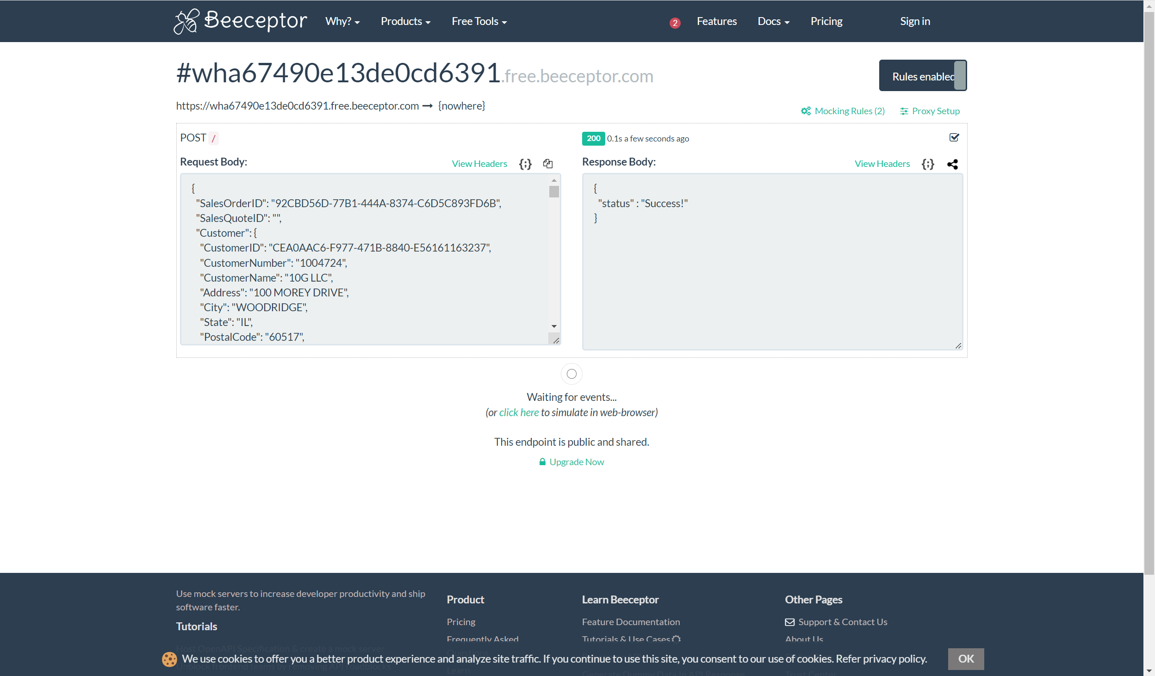The image size is (1155, 676).
Task: Click the Proxy Setup sliders icon
Action: point(904,111)
